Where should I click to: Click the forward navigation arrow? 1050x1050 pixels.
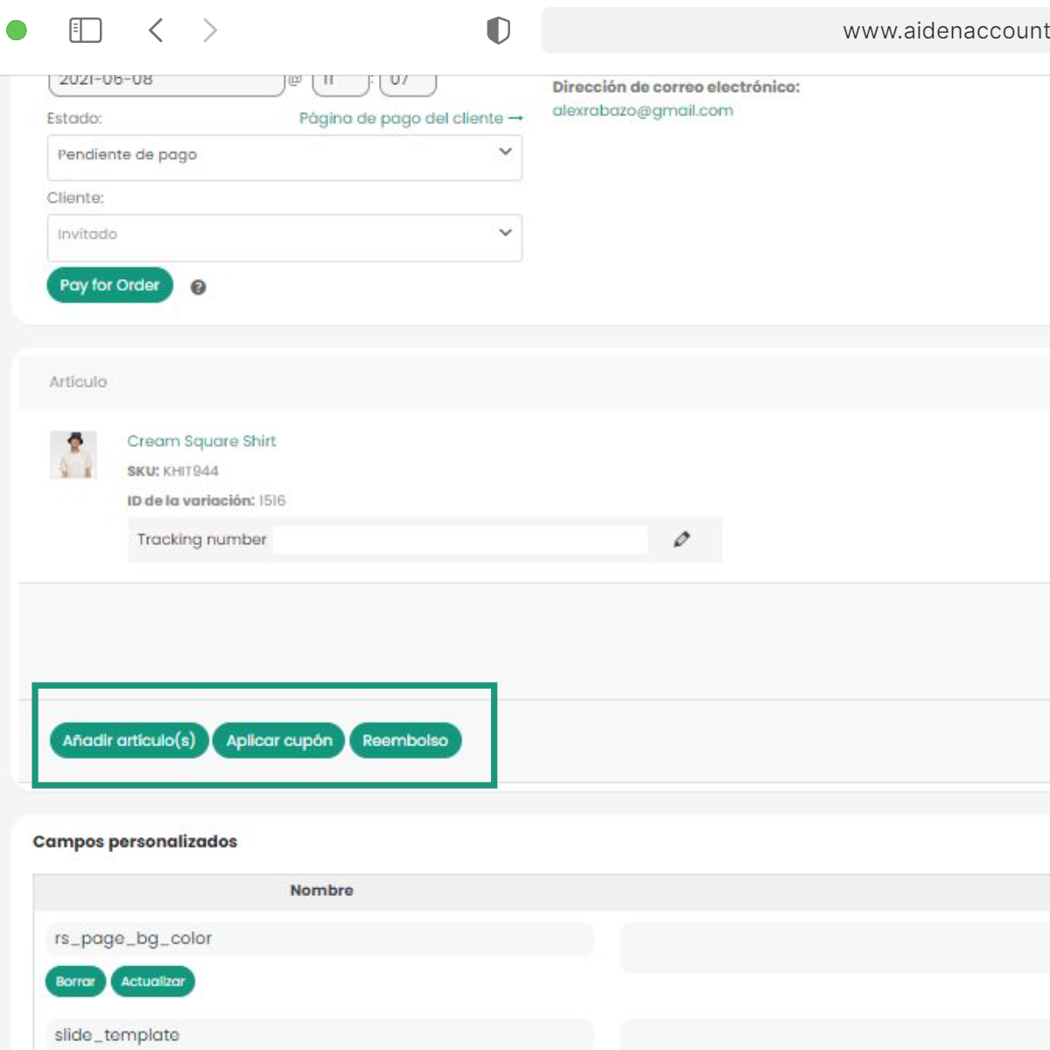coord(210,31)
